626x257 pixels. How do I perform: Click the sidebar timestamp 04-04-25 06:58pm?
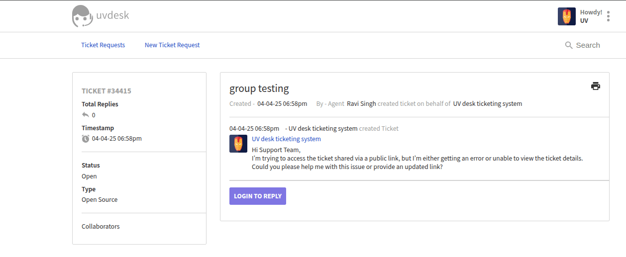click(117, 139)
